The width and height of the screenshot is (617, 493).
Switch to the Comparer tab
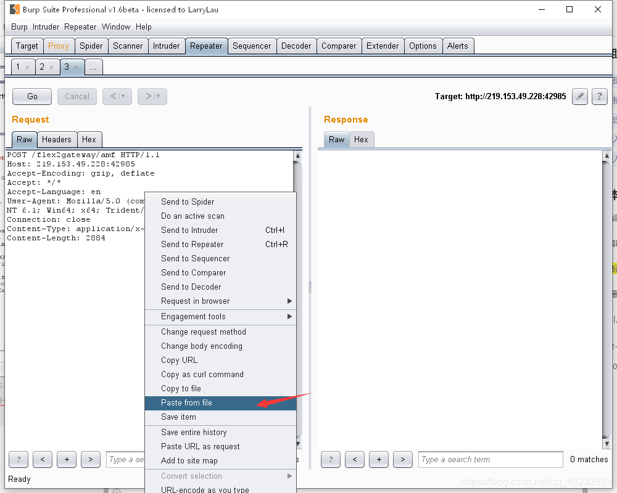click(x=339, y=46)
